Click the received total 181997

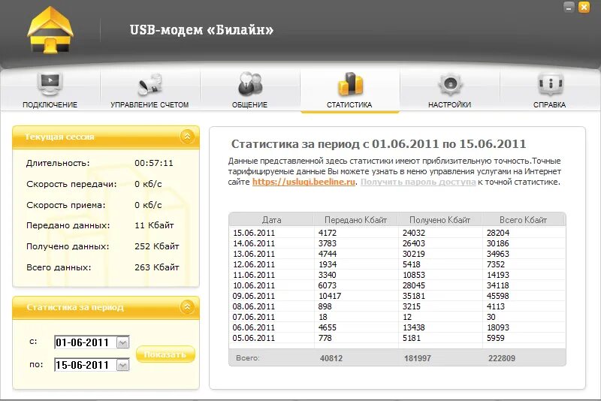click(418, 358)
